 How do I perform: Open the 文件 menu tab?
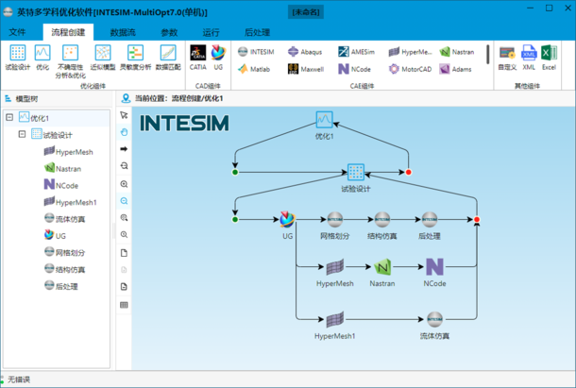click(17, 32)
